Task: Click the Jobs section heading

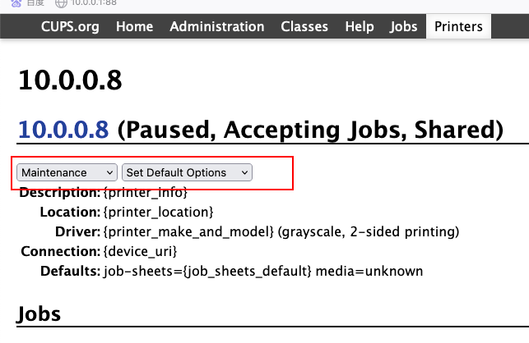Action: 39,314
